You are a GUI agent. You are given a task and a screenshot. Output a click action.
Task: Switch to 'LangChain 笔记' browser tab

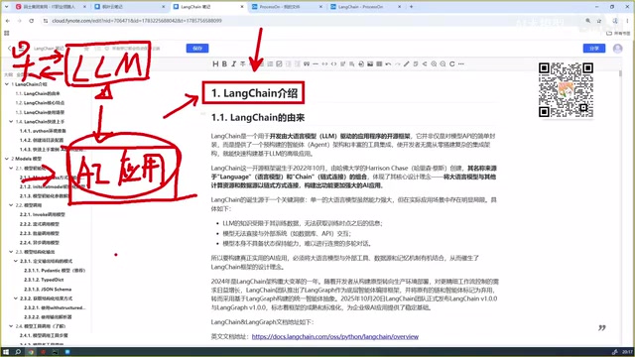coord(208,7)
